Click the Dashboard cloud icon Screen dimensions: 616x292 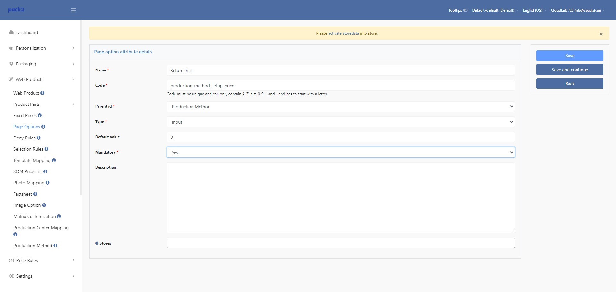(x=11, y=32)
